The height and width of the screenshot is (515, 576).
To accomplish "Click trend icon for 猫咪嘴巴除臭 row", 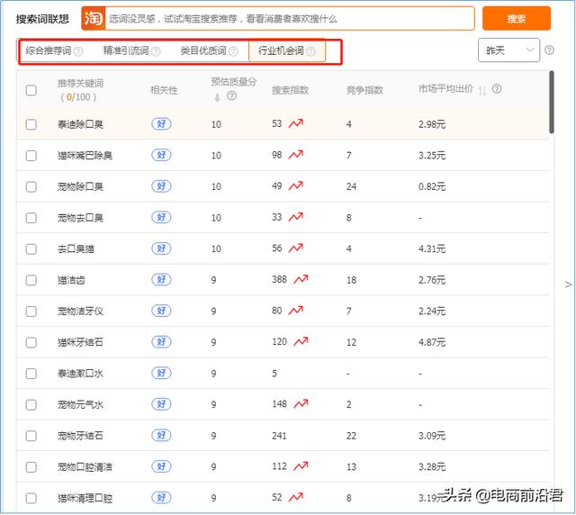I will 296,155.
